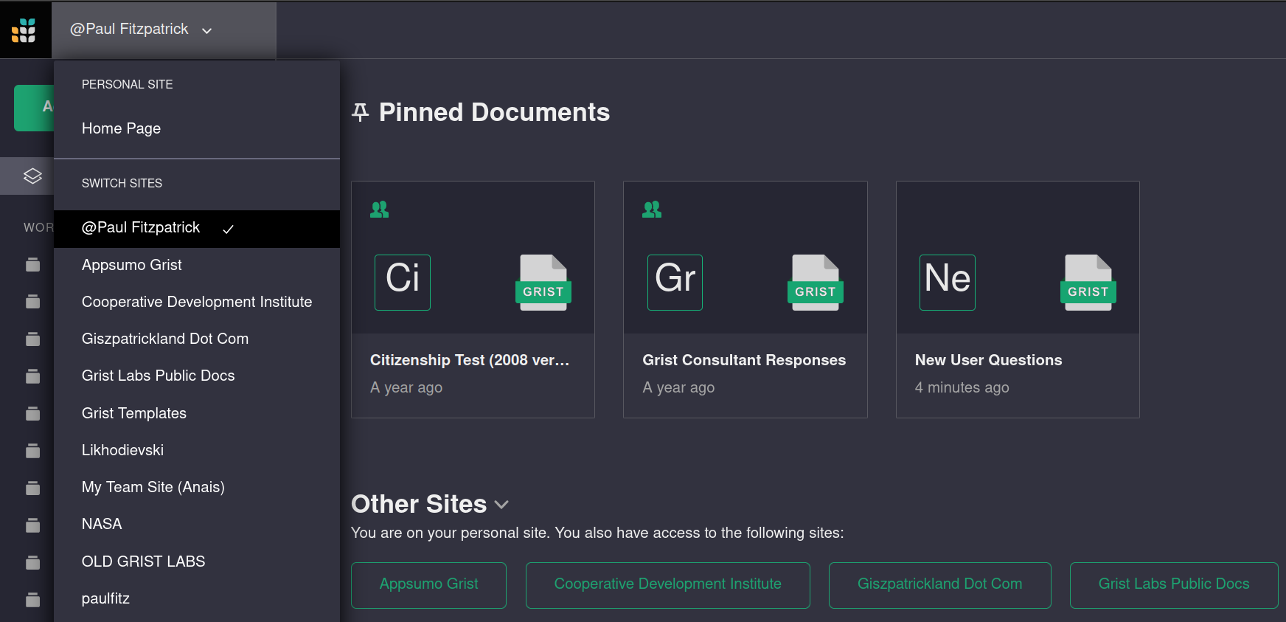Open the New User Questions pinned document

pyautogui.click(x=1018, y=300)
